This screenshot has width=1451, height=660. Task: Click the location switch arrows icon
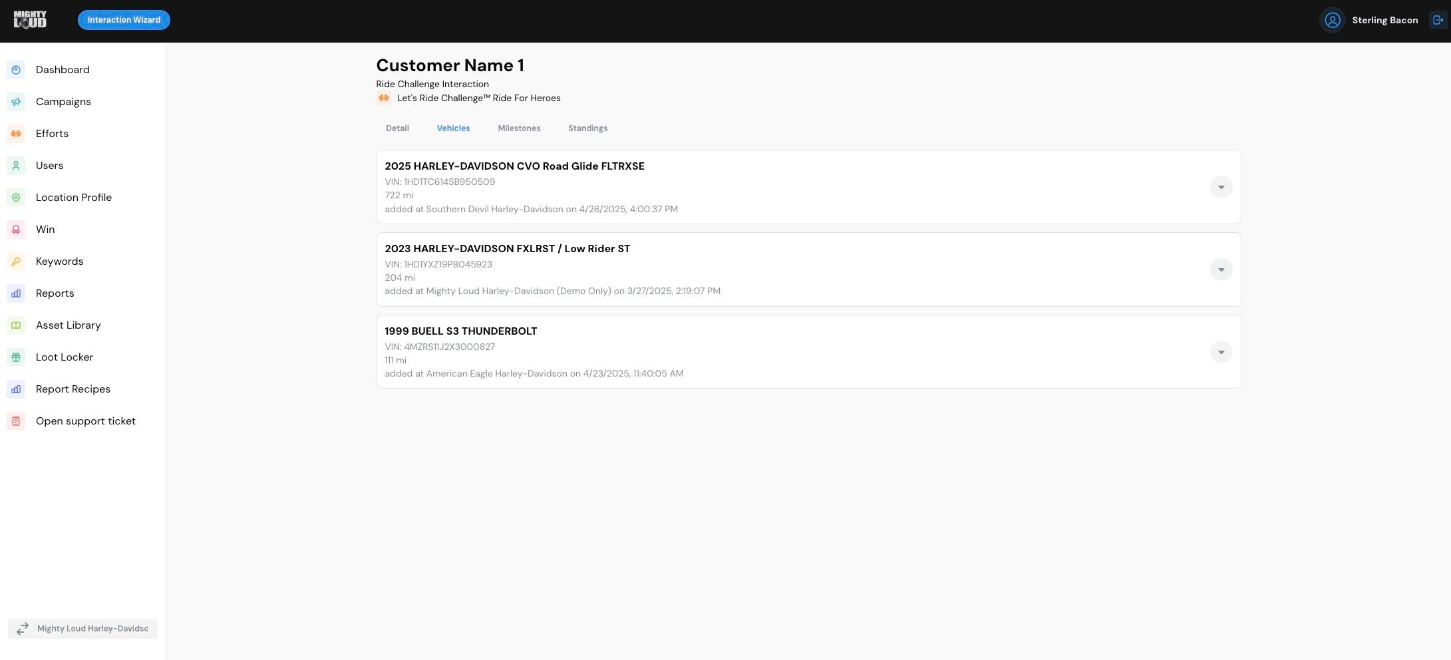pos(23,629)
